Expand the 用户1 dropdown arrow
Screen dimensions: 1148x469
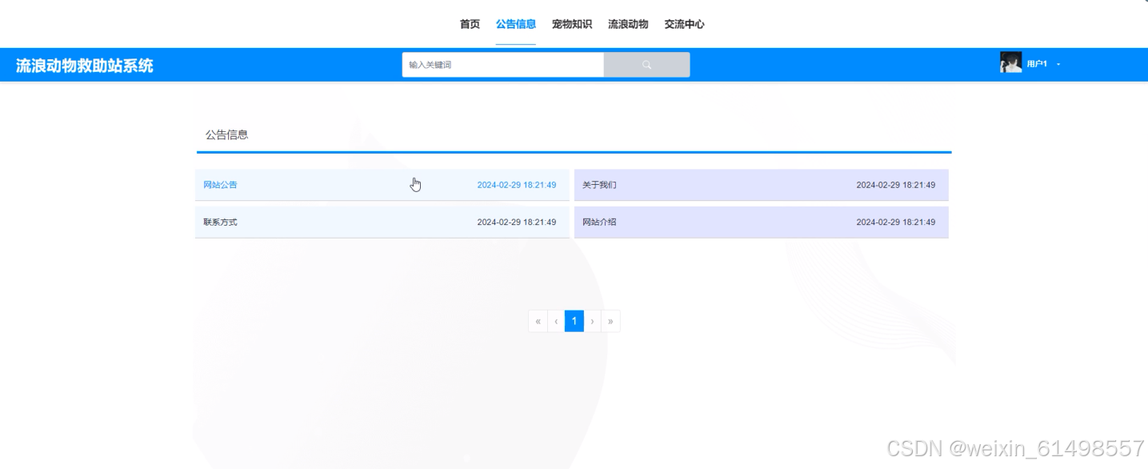pyautogui.click(x=1058, y=64)
